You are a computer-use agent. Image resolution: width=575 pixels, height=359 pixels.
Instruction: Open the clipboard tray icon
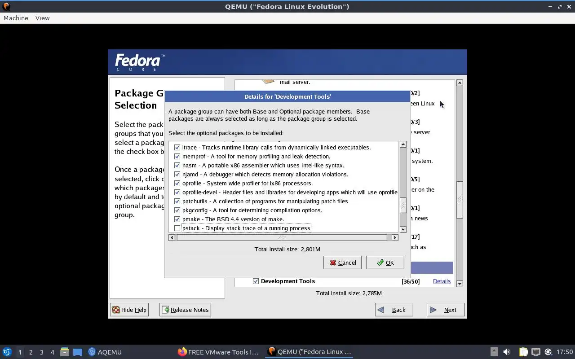coord(523,352)
